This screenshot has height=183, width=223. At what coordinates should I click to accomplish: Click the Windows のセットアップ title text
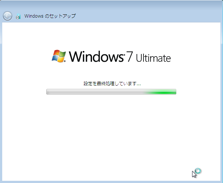coord(50,16)
